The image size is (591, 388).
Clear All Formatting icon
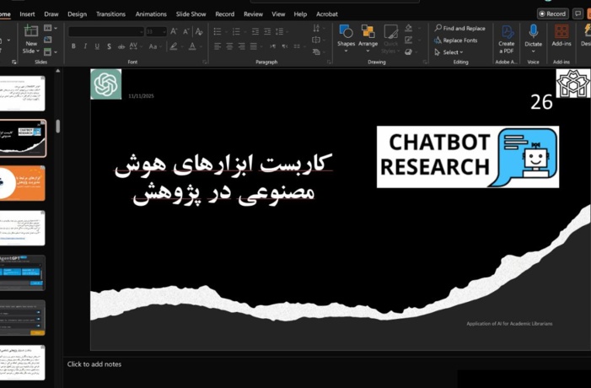[x=199, y=32]
